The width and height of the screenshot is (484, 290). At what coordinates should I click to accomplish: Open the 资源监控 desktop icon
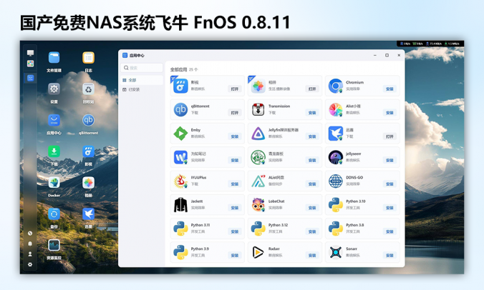54,245
